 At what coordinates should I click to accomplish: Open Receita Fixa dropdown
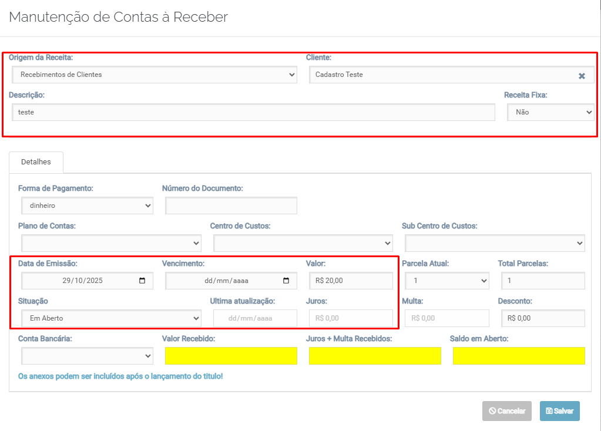point(550,112)
